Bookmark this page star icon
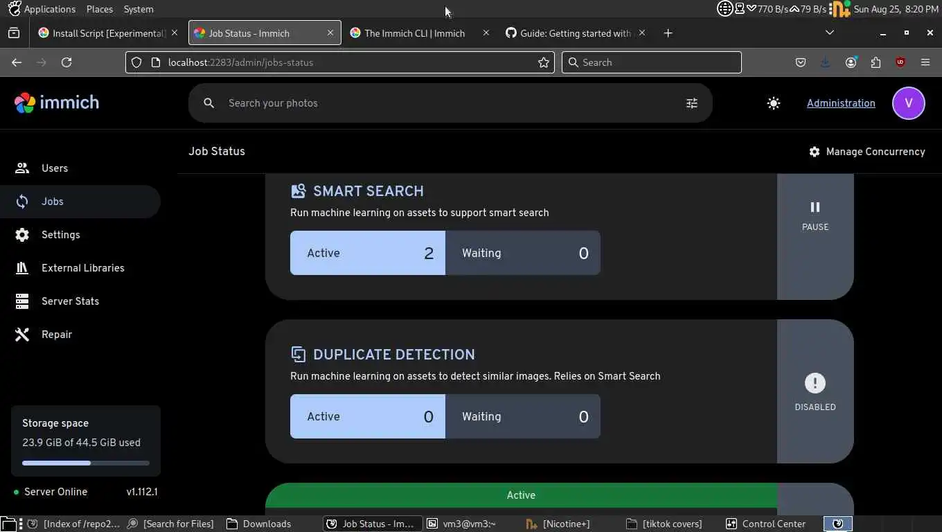This screenshot has height=532, width=942. (x=544, y=62)
